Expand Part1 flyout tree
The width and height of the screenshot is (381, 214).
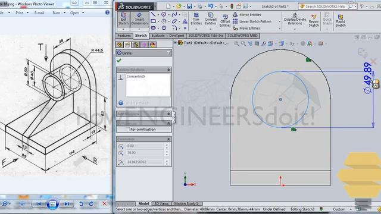point(175,43)
